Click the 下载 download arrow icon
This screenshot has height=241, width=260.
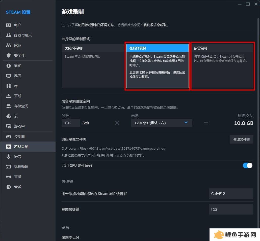tap(9, 96)
